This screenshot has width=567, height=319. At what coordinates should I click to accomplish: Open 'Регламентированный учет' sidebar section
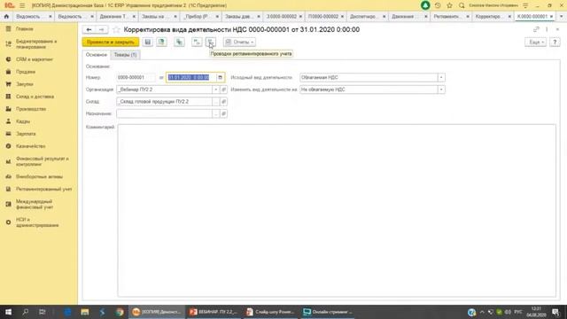click(x=43, y=189)
